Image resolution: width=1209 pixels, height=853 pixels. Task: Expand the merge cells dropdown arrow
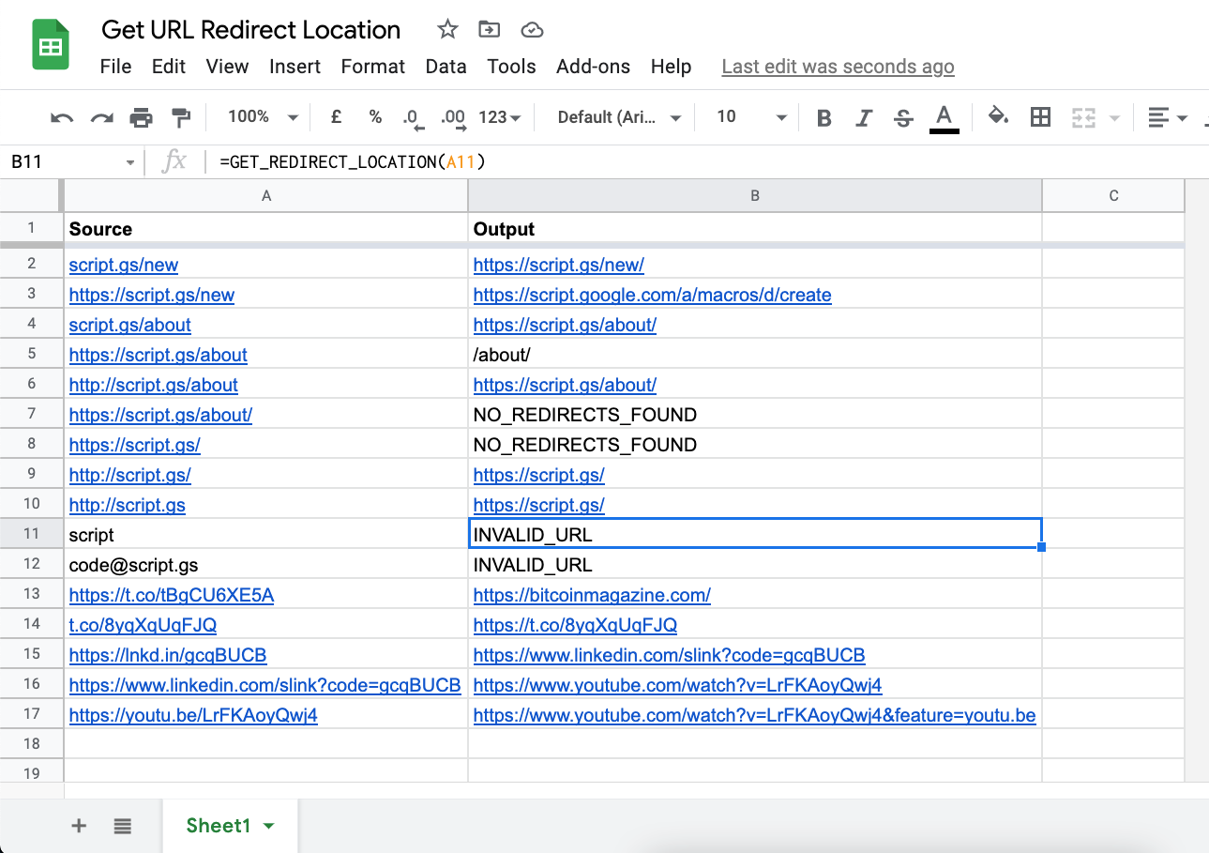click(x=1114, y=118)
